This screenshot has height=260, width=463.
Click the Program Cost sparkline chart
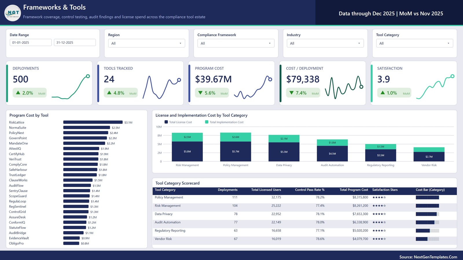tap(253, 87)
